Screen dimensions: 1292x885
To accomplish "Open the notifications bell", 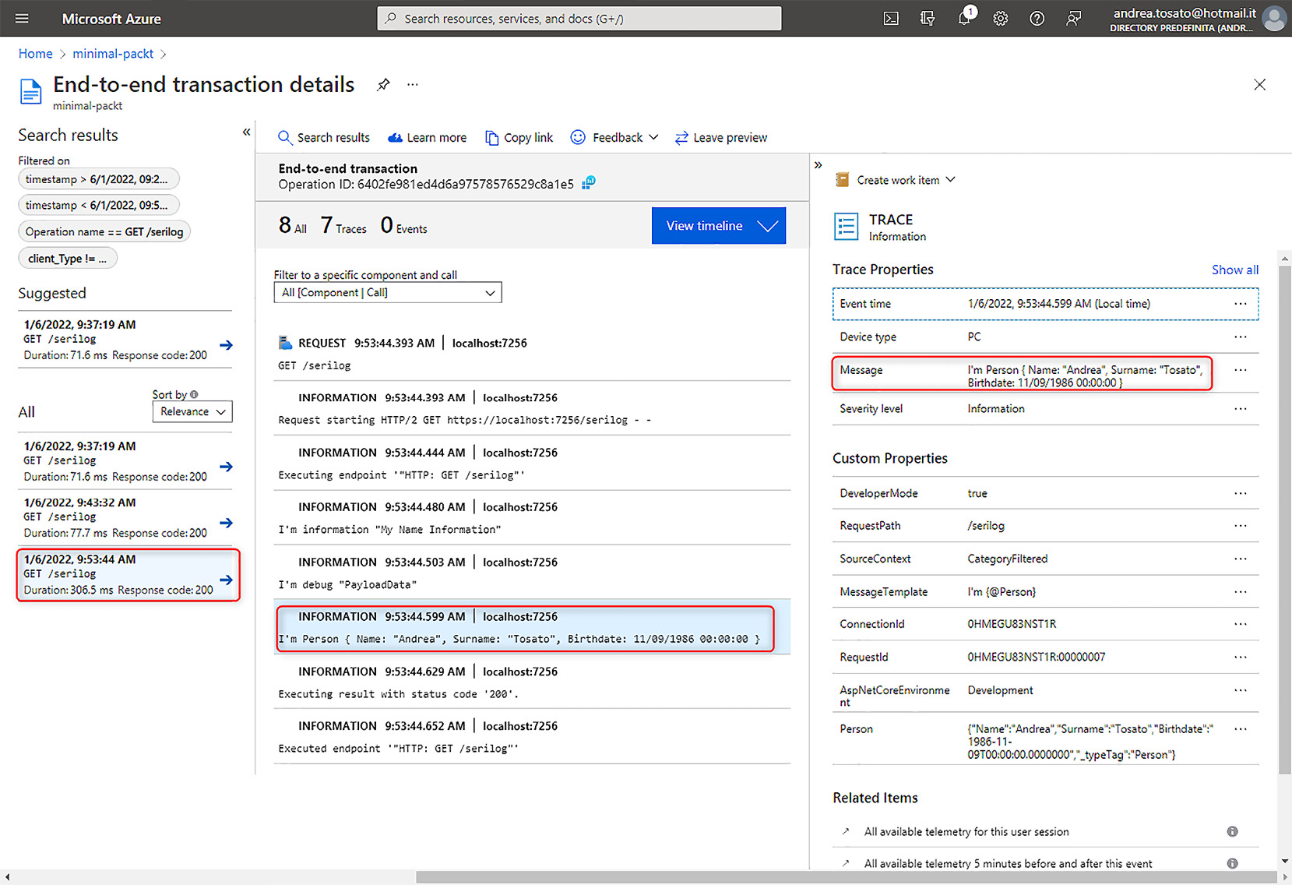I will [965, 17].
